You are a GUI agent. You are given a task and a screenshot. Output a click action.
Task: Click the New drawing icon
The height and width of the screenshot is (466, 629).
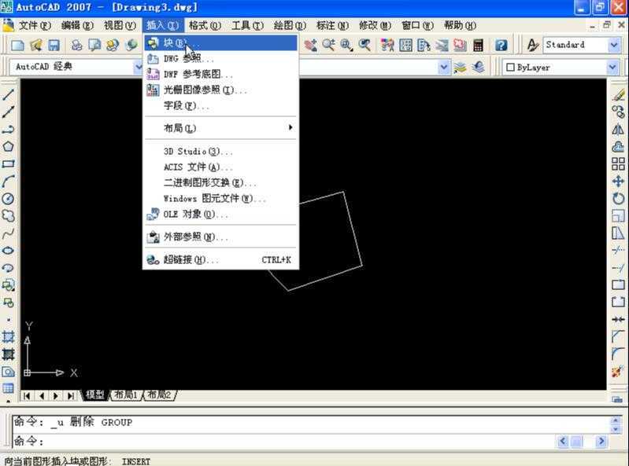tap(17, 46)
